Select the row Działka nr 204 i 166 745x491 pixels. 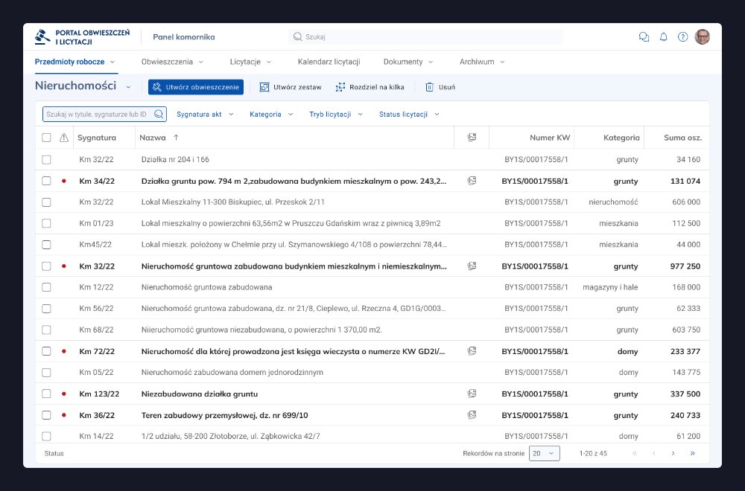pos(46,159)
